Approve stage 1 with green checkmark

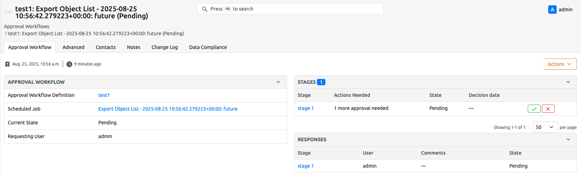click(534, 109)
